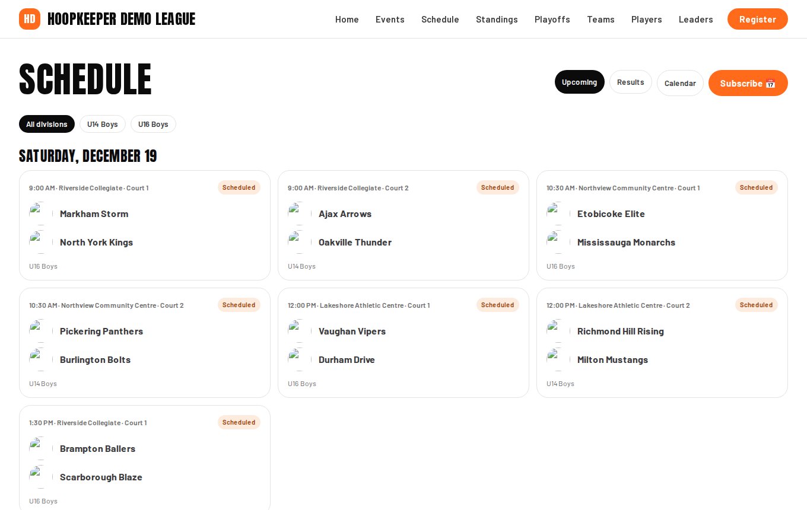Click the Milton Mustangs team name
Image resolution: width=807 pixels, height=510 pixels.
tap(612, 359)
